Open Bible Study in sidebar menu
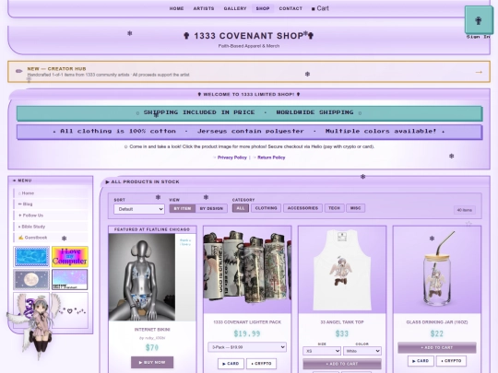This screenshot has height=373, width=498. (x=51, y=227)
